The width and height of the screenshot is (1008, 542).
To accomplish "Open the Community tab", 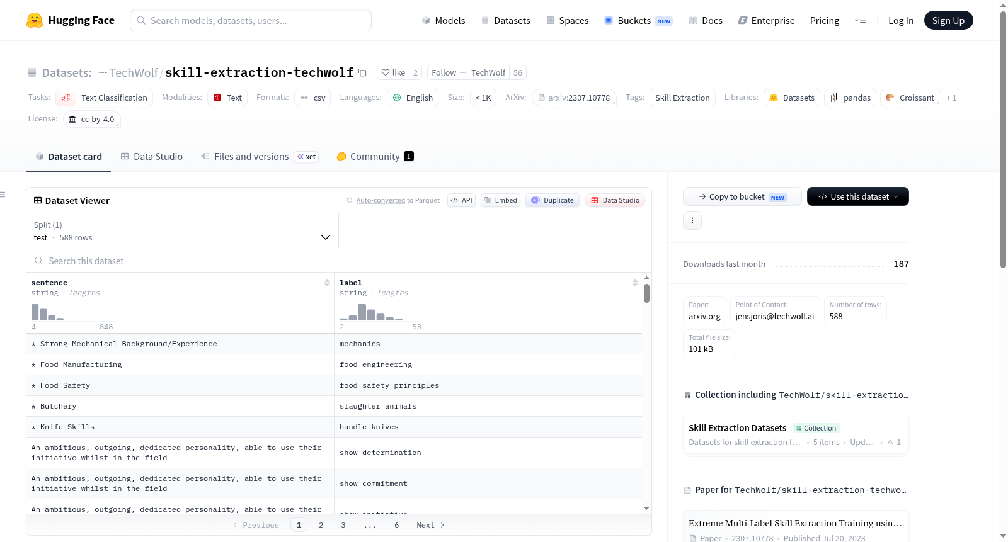I will [x=375, y=157].
